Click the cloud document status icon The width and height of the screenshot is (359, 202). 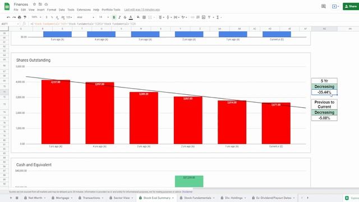[46, 4]
